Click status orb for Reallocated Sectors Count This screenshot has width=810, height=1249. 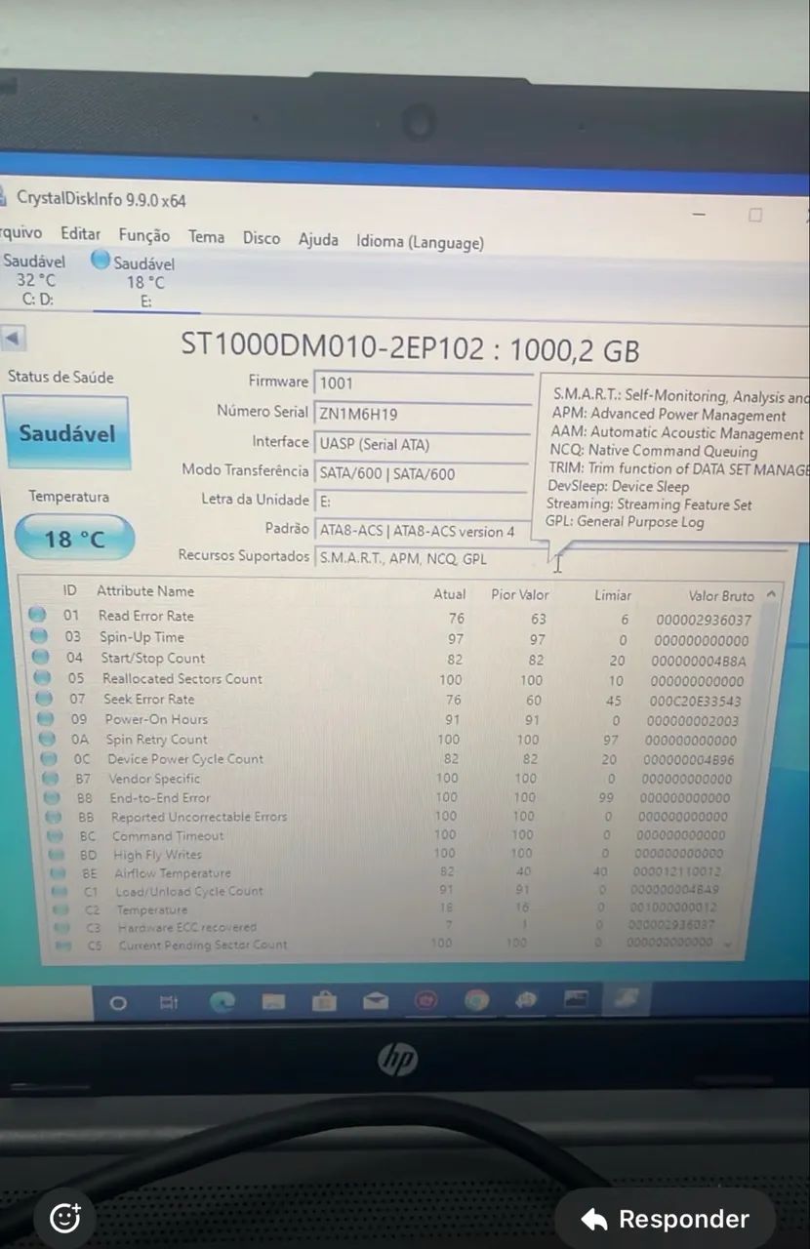coord(42,677)
